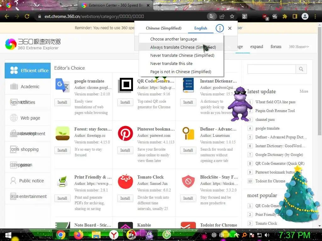Launch Firefox from the taskbar
This screenshot has width=322, height=241.
[x=78, y=235]
